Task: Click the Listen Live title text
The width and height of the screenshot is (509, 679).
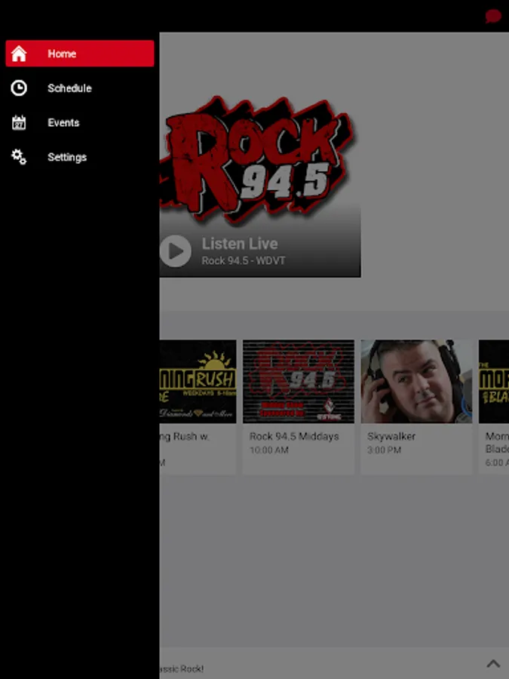Action: [240, 244]
